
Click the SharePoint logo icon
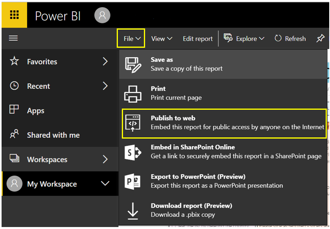tap(133, 152)
